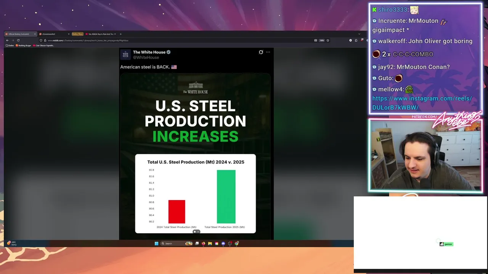The height and width of the screenshot is (274, 488).
Task: Open The White House profile name
Action: 149,52
